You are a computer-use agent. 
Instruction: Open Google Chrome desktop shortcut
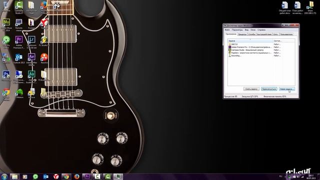[6, 94]
